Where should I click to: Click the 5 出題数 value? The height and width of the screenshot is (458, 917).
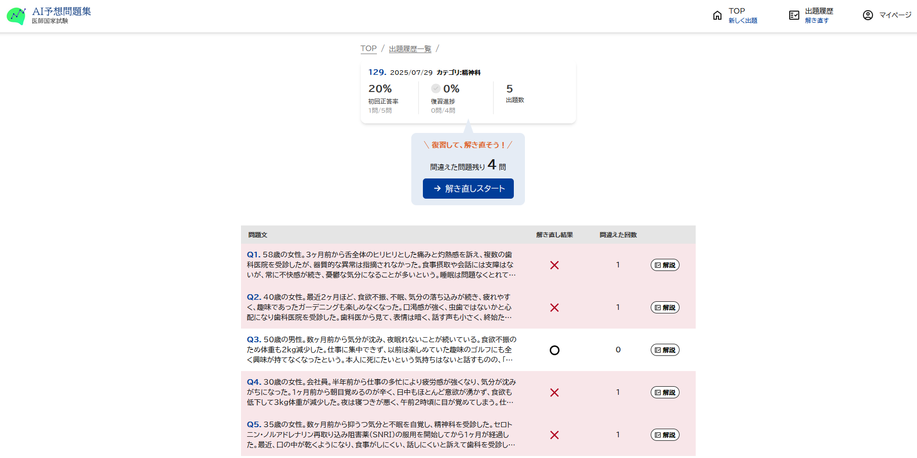pos(509,88)
